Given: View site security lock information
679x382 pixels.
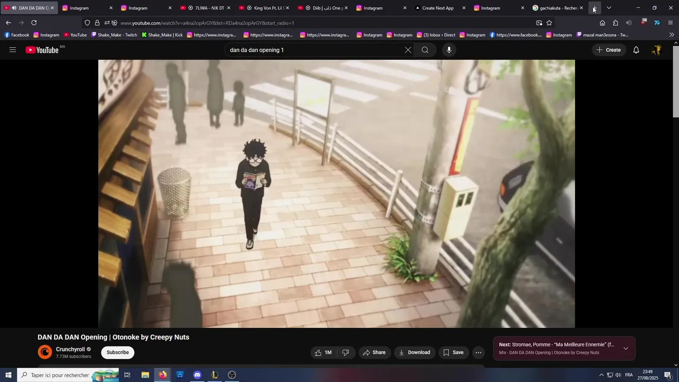Looking at the screenshot, I should coord(97,23).
